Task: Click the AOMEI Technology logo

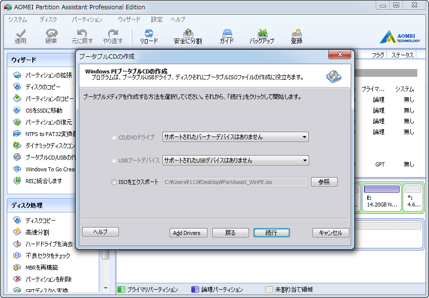Action: [400, 37]
